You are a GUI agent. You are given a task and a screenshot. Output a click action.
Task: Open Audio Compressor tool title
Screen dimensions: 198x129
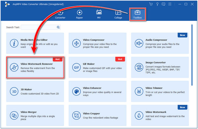coord(156,40)
